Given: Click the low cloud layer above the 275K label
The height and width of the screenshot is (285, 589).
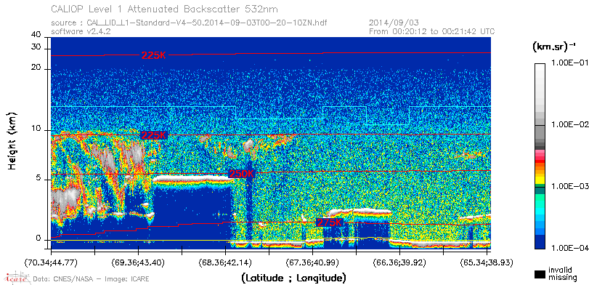Looking at the screenshot, I should coord(359,212).
